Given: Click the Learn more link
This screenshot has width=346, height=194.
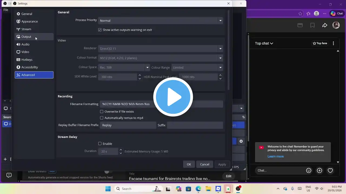Looking at the screenshot, I should 275,157.
